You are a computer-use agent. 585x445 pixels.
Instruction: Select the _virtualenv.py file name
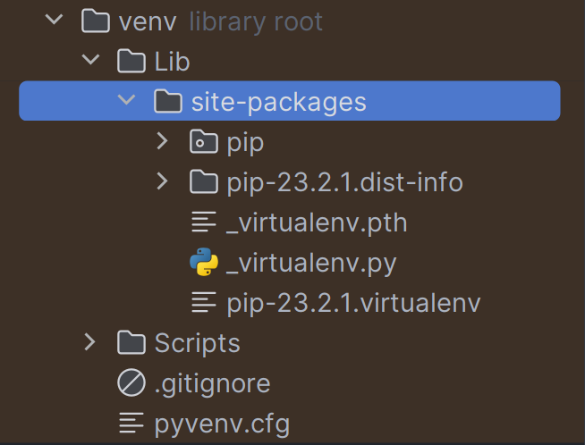point(311,264)
